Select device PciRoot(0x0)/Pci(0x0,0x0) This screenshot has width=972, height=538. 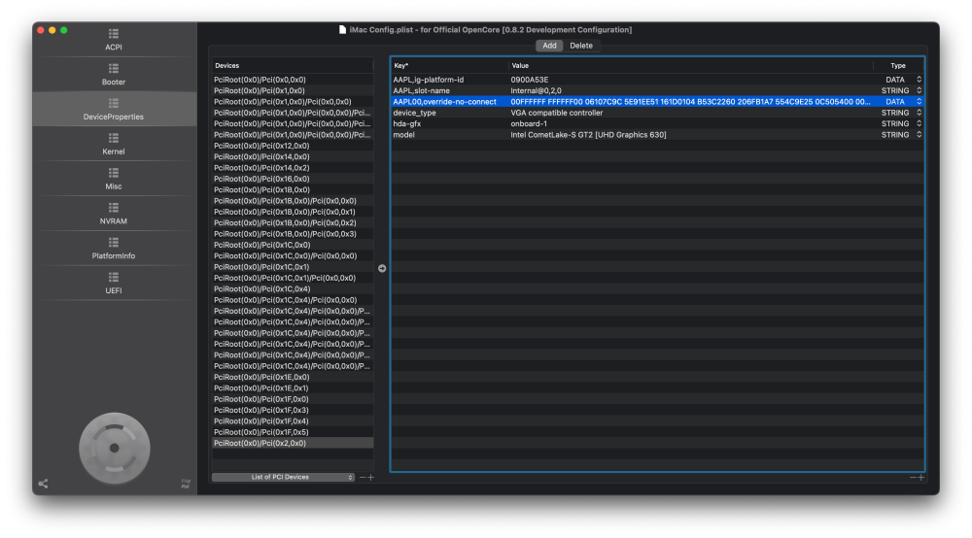click(x=292, y=80)
